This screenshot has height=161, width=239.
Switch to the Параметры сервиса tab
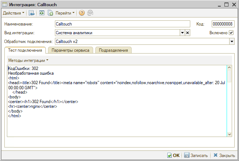(x=71, y=50)
